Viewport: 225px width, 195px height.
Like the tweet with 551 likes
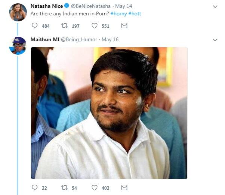click(95, 26)
